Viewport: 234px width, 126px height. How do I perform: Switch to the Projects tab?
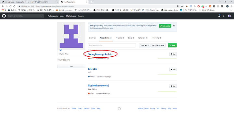tap(120, 38)
